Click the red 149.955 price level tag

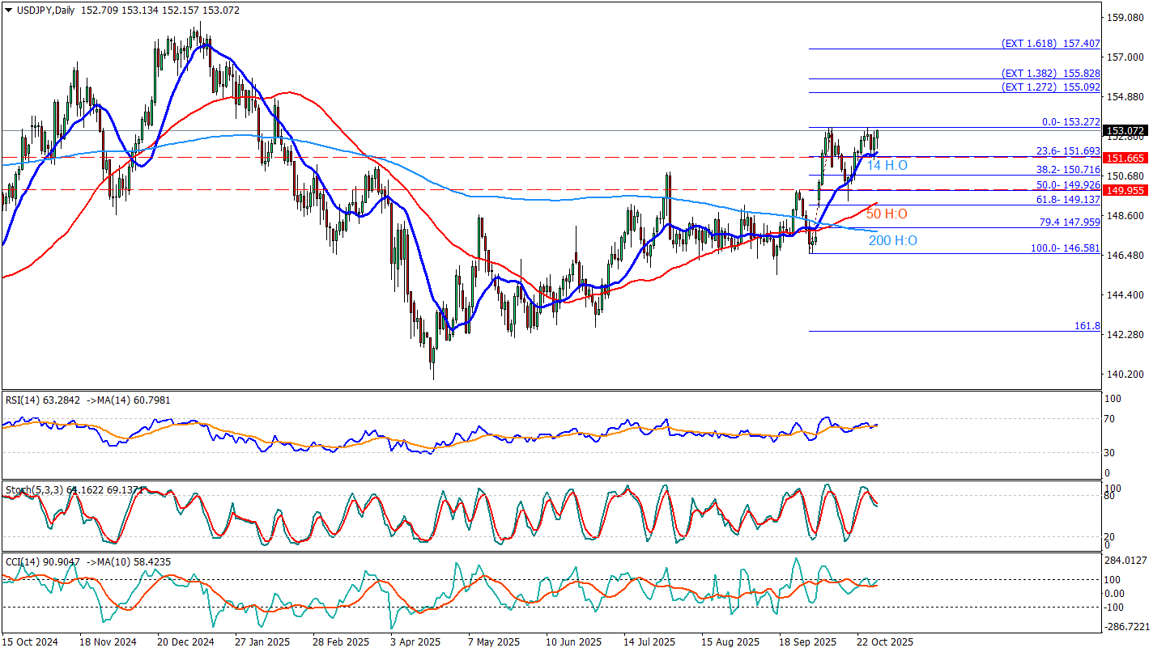point(1125,191)
